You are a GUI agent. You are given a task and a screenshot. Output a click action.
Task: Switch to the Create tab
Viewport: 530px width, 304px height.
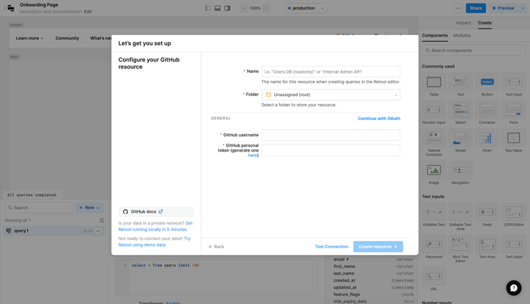point(485,23)
